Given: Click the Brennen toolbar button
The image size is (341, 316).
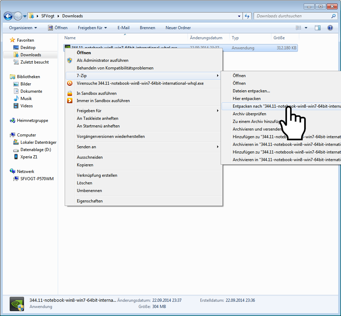Looking at the screenshot, I should [x=148, y=28].
